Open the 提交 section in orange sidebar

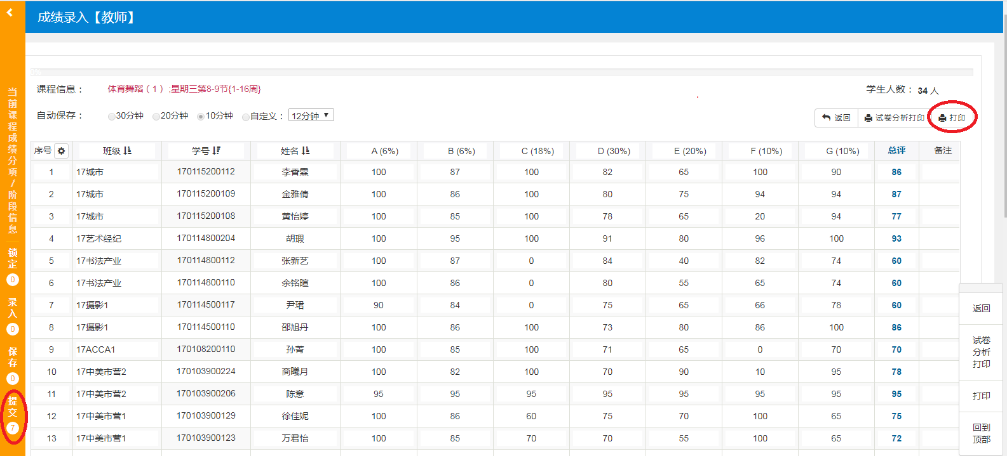pyautogui.click(x=13, y=414)
